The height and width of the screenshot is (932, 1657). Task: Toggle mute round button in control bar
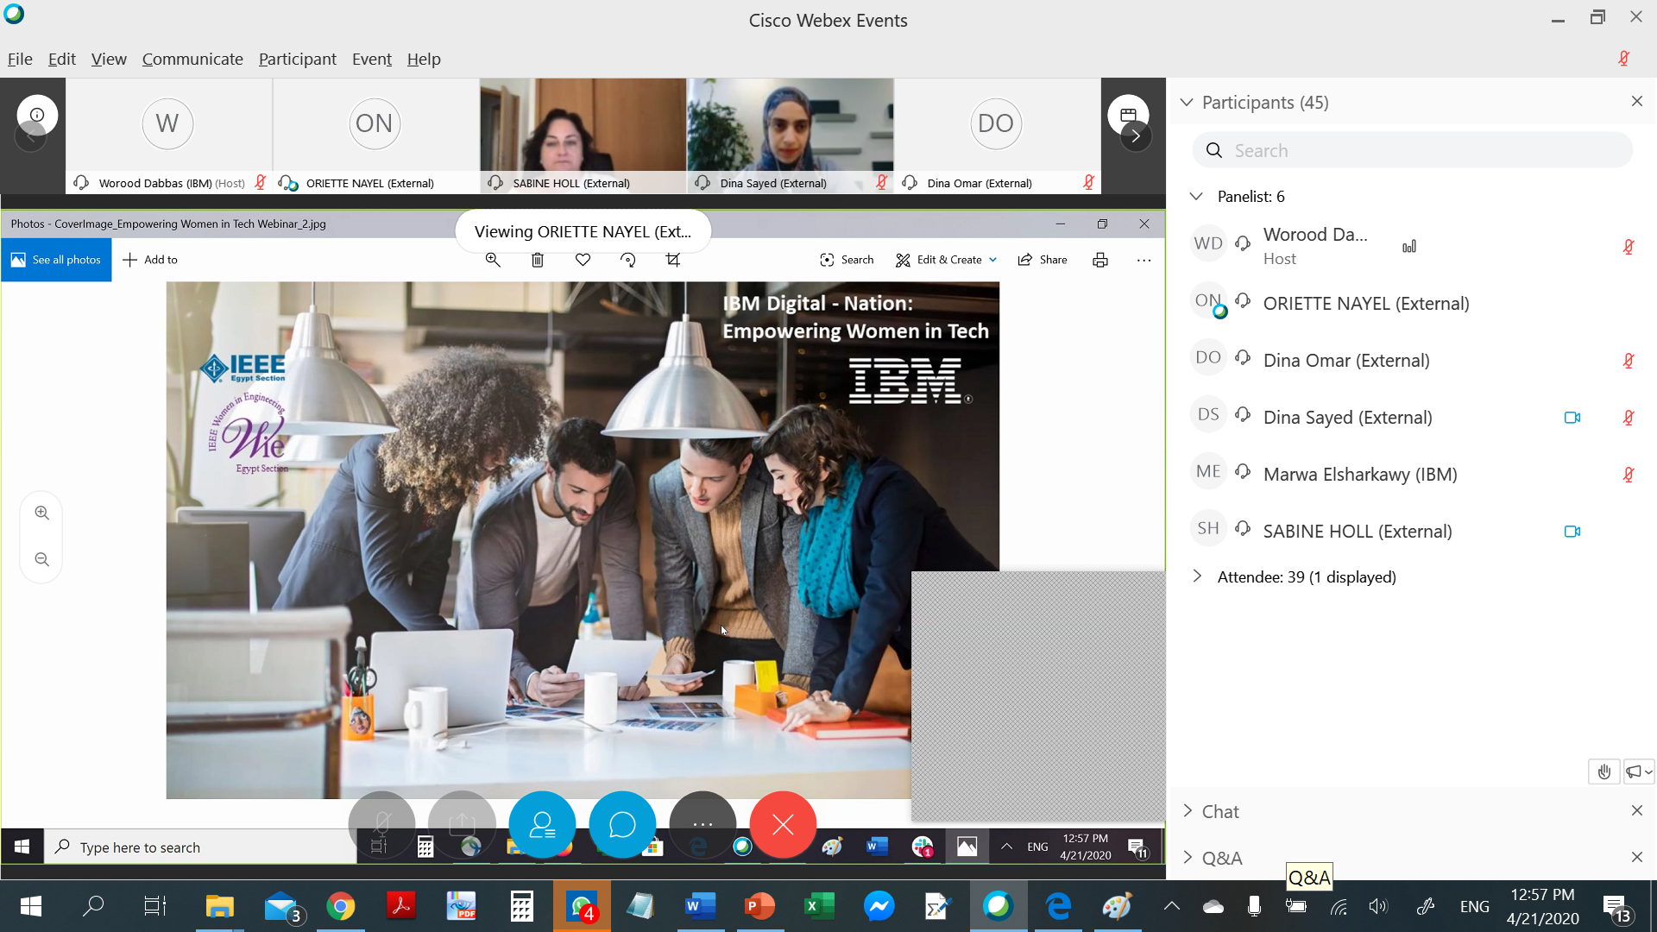pos(381,825)
